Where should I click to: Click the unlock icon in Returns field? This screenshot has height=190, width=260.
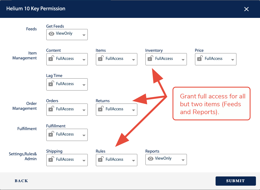[x=100, y=109]
